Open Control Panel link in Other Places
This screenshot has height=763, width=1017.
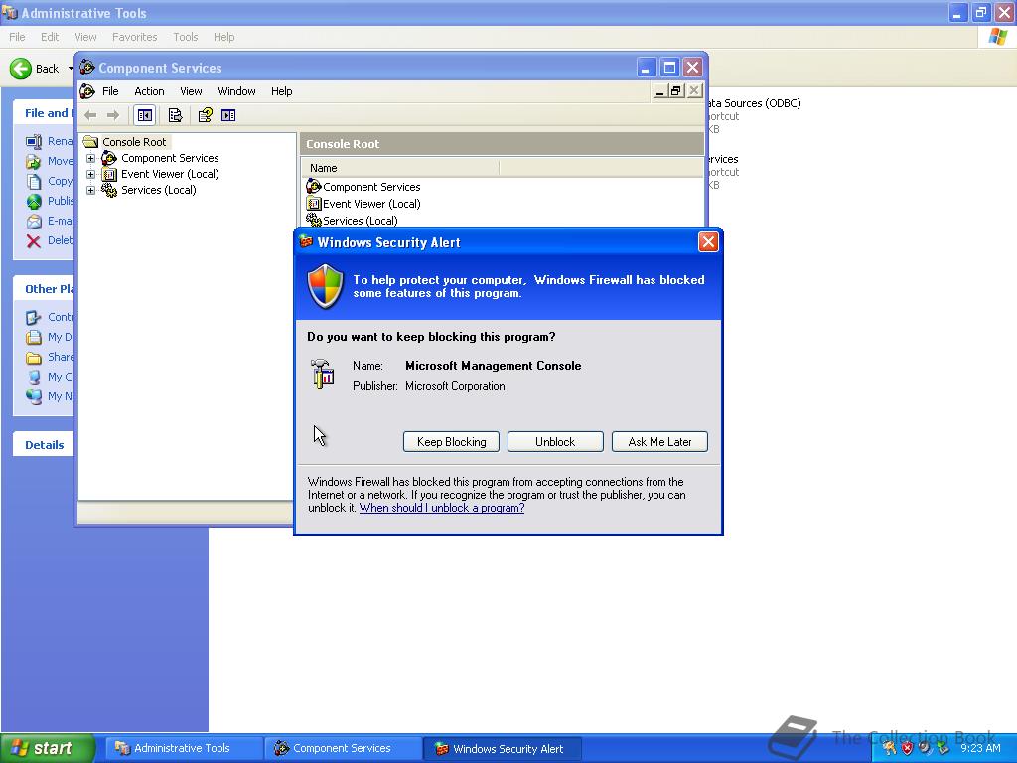click(61, 317)
